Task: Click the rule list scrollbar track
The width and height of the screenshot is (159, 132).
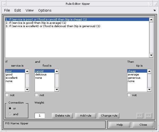Action: [x=151, y=37]
